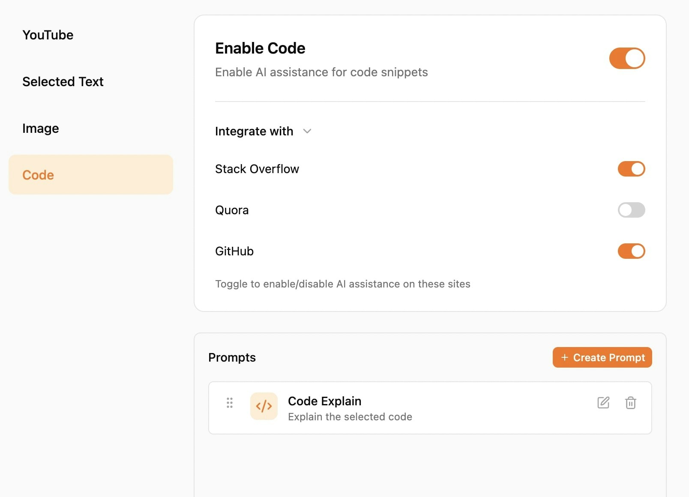
Task: Click the Integrate with section label
Action: (254, 131)
